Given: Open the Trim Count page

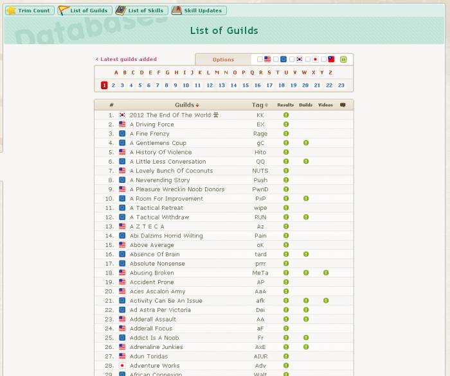Looking at the screenshot, I should coord(30,11).
